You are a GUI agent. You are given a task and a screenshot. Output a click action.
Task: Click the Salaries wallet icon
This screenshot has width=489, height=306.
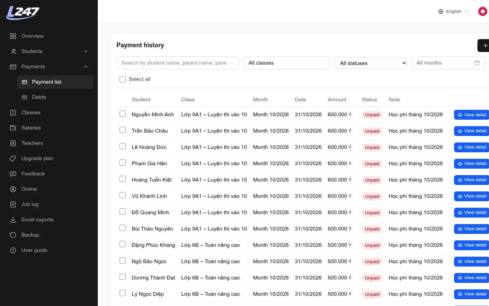click(13, 128)
